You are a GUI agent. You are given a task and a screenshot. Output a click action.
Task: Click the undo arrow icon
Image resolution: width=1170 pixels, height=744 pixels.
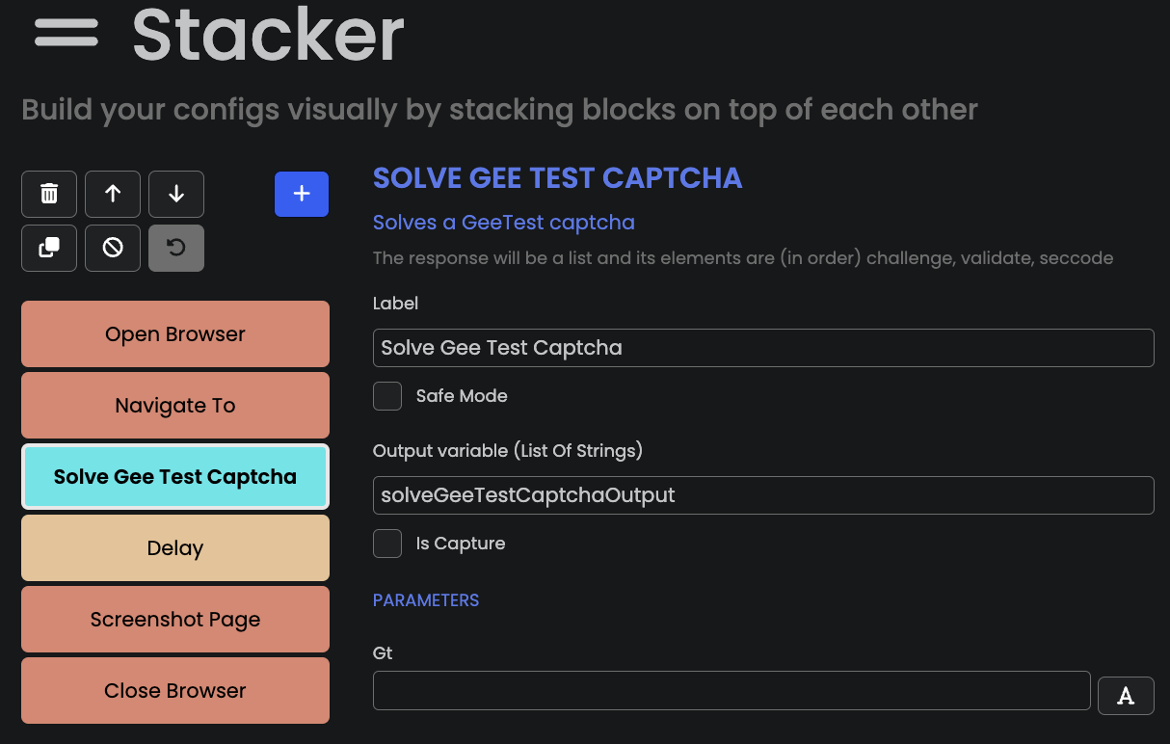point(176,248)
